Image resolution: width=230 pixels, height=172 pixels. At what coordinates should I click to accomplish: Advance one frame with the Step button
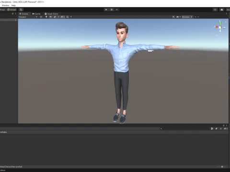point(117,10)
